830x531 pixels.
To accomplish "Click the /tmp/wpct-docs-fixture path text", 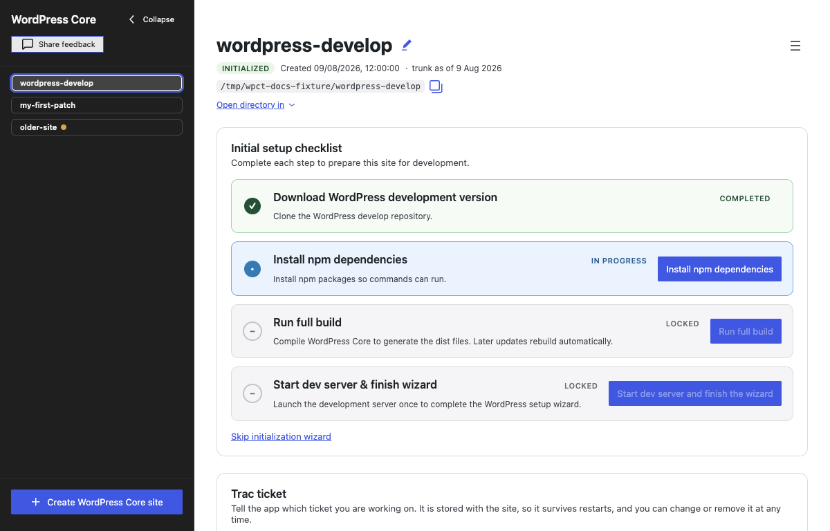I will point(320,86).
